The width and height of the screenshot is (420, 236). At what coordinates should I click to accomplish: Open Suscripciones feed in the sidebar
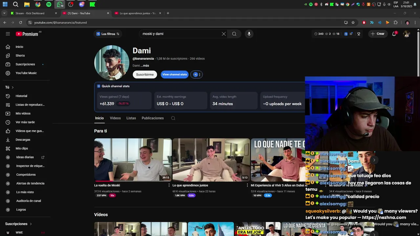click(x=25, y=64)
